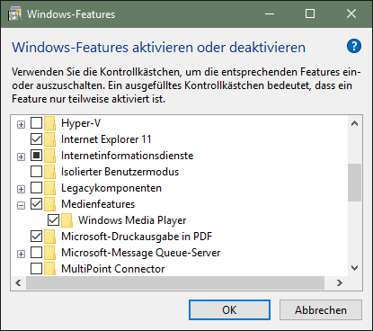Select the Internetinformationsdienste label
Screen dimensions: 373x331
pos(128,156)
